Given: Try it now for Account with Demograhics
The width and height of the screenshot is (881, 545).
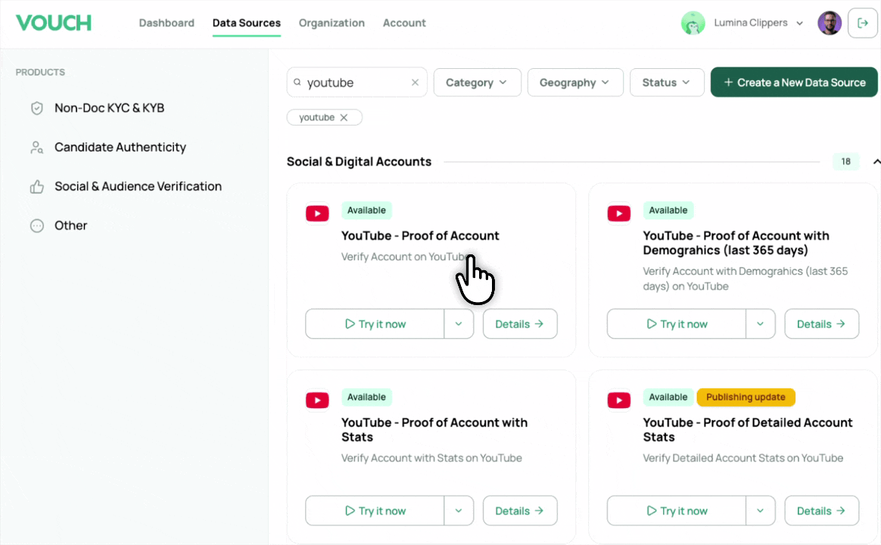Looking at the screenshot, I should click(677, 324).
